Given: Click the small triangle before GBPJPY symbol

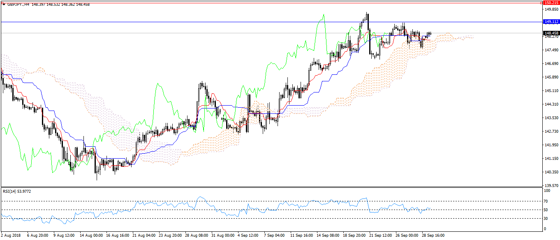Looking at the screenshot, I should 4,4.
